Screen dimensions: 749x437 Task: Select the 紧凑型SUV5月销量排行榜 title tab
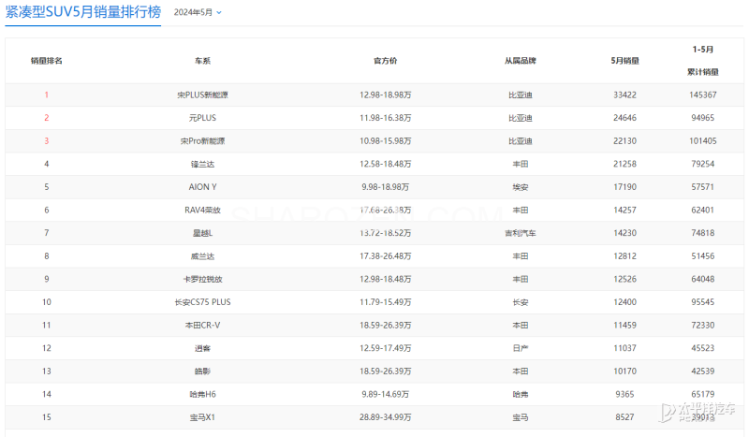click(x=83, y=13)
